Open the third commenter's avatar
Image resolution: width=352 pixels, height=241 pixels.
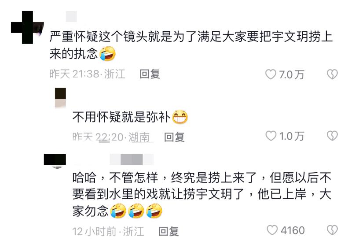click(x=55, y=161)
